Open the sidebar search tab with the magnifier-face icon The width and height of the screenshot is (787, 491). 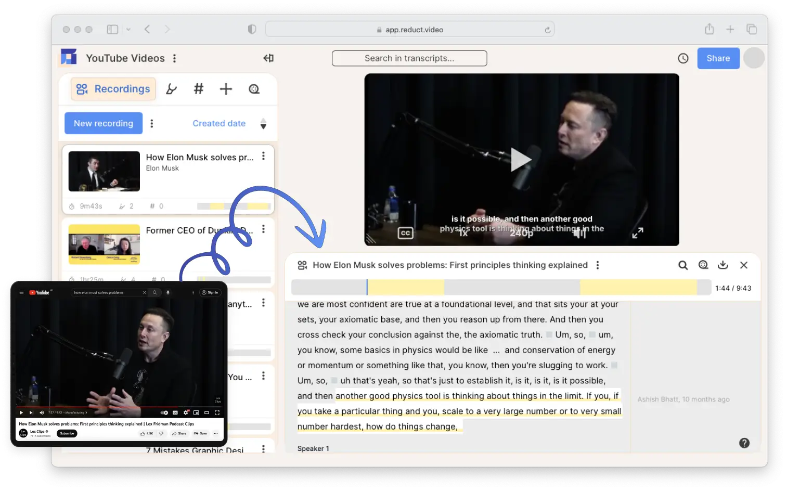coord(254,89)
